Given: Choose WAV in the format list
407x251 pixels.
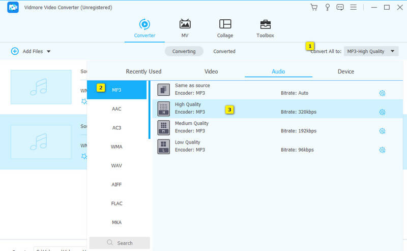Looking at the screenshot, I should tap(117, 166).
